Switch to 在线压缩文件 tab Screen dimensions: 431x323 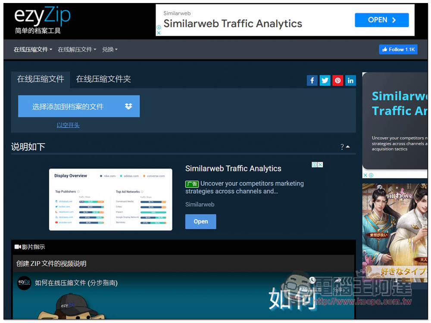[x=41, y=79]
